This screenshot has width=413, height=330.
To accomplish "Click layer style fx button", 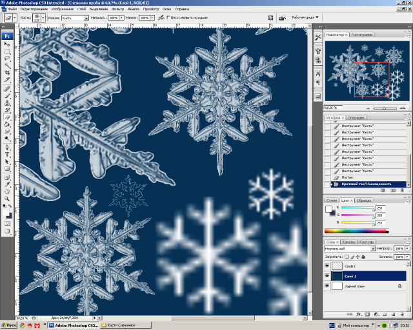I will [x=358, y=315].
